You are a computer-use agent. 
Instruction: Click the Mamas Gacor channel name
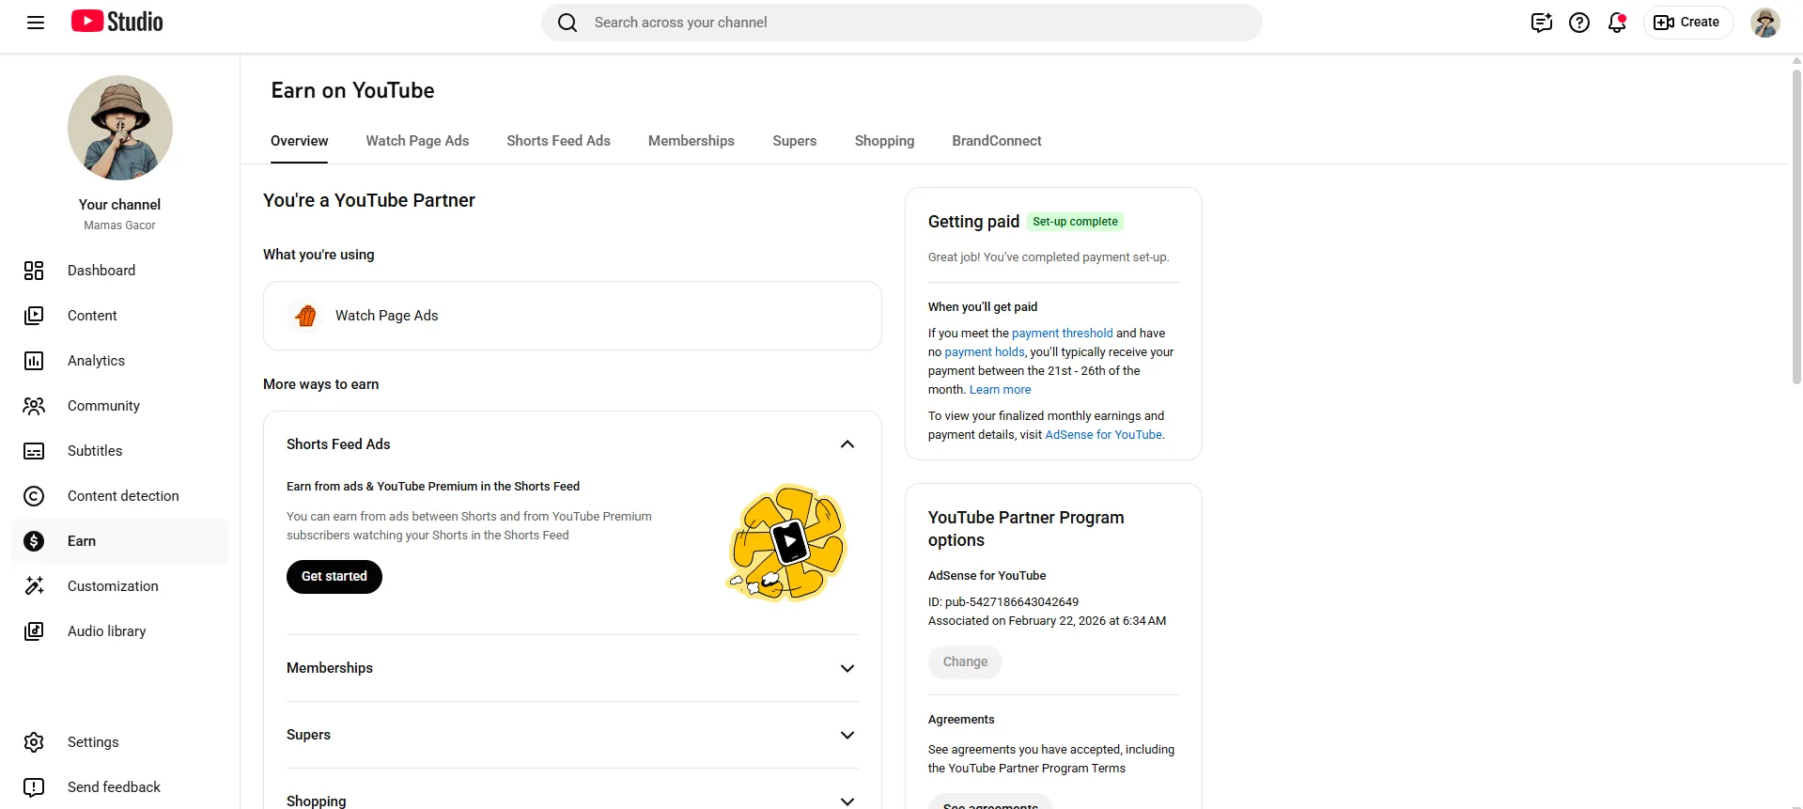tap(119, 226)
